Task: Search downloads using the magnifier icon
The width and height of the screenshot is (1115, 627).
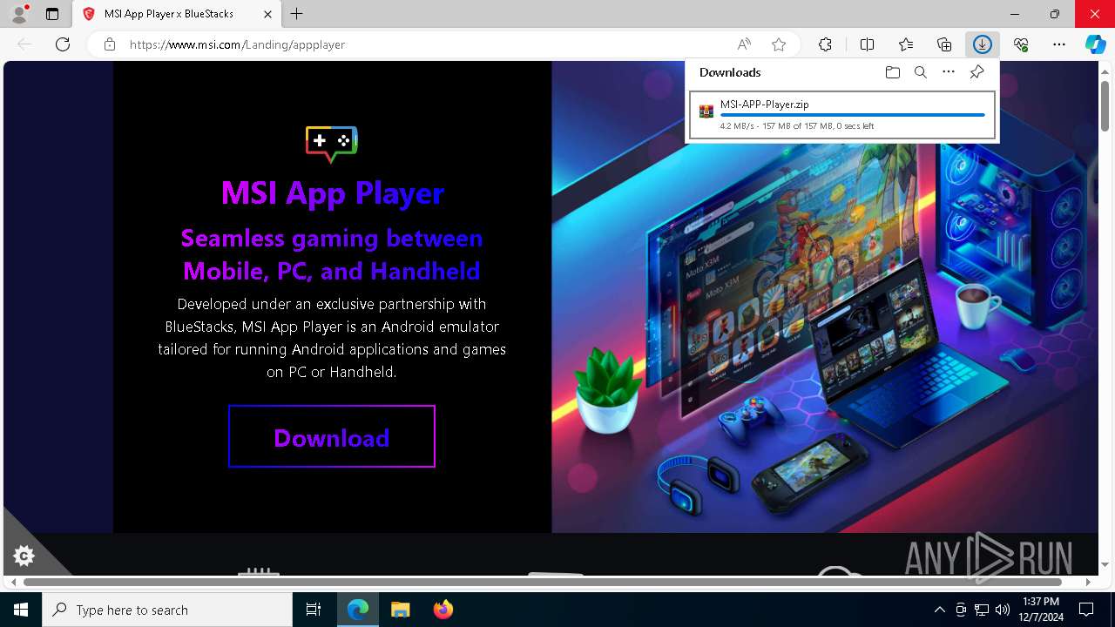Action: tap(920, 72)
